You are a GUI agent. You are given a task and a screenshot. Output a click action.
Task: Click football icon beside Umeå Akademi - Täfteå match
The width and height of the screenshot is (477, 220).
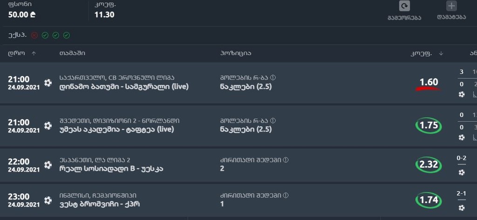point(48,126)
